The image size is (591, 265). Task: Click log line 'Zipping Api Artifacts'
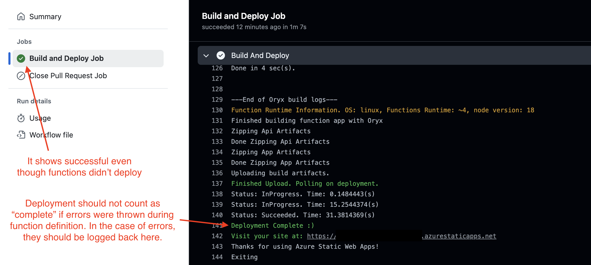[271, 131]
